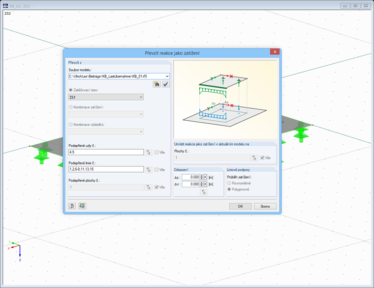Open the Δy offset arrow menu
The image size is (374, 288).
point(205,184)
